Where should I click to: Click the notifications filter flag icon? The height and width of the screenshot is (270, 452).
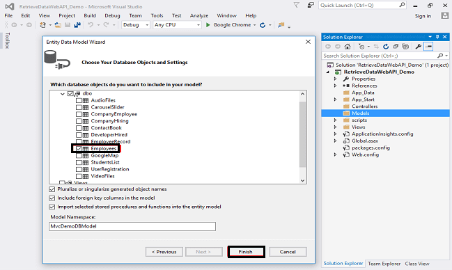(x=296, y=5)
